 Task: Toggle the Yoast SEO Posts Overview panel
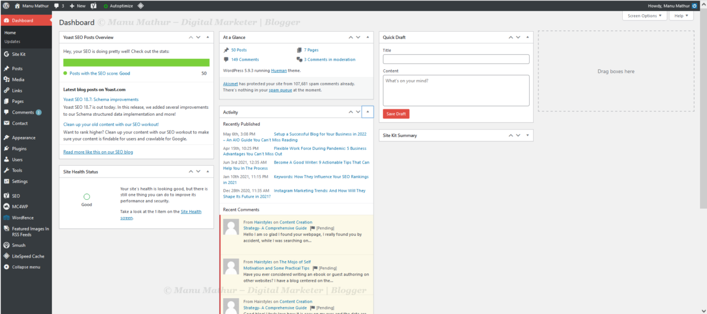(207, 37)
